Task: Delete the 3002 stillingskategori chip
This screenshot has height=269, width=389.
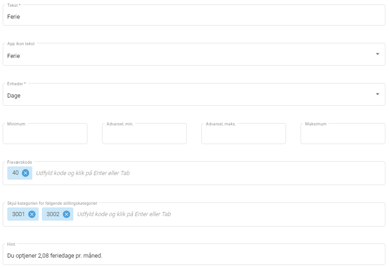Action: click(x=67, y=214)
